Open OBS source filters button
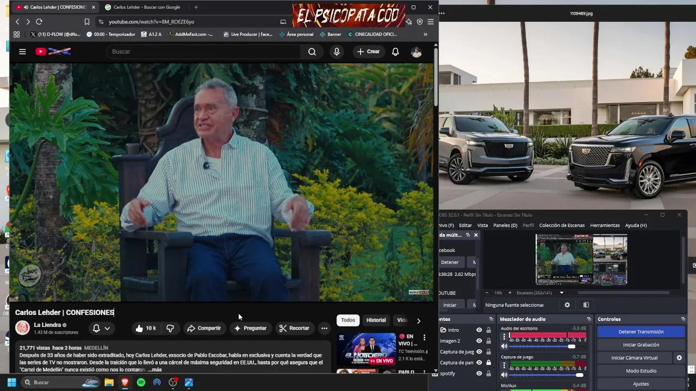Screen dimensions: 696x391 click(586, 305)
